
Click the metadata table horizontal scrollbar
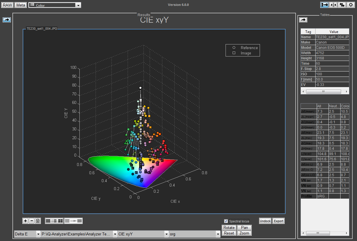(323, 92)
